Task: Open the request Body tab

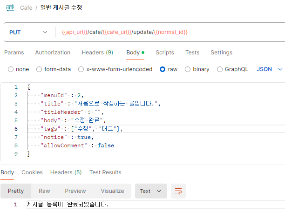Action: pos(135,53)
